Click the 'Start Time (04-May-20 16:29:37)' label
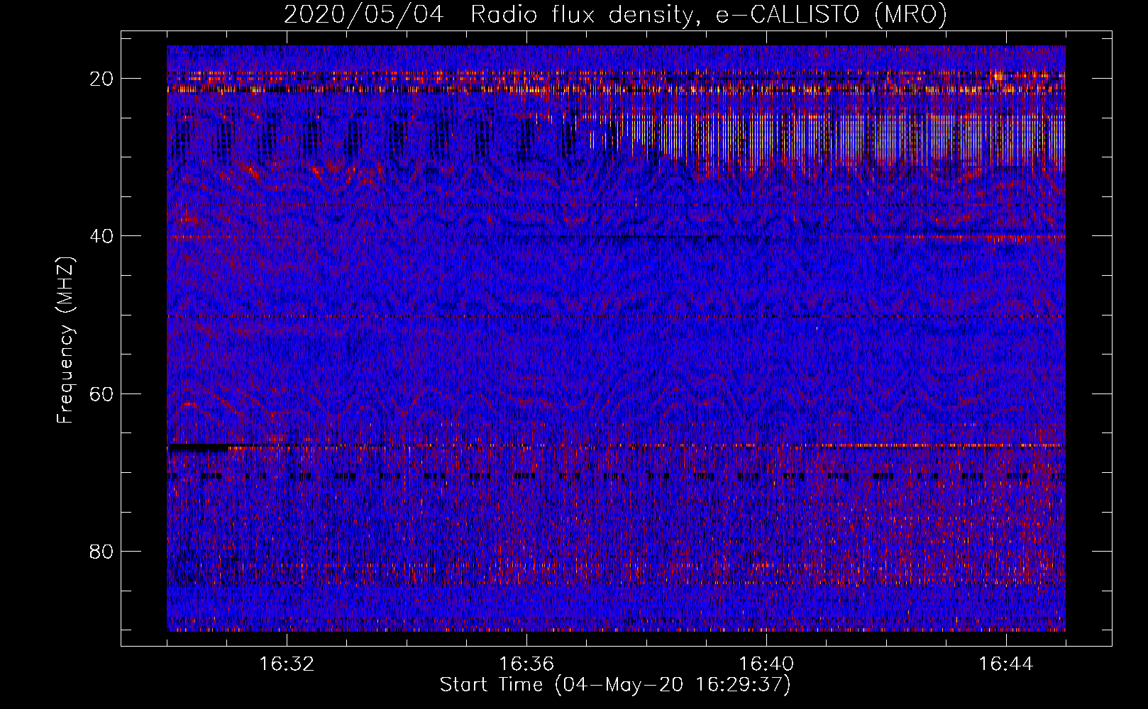 (x=614, y=685)
